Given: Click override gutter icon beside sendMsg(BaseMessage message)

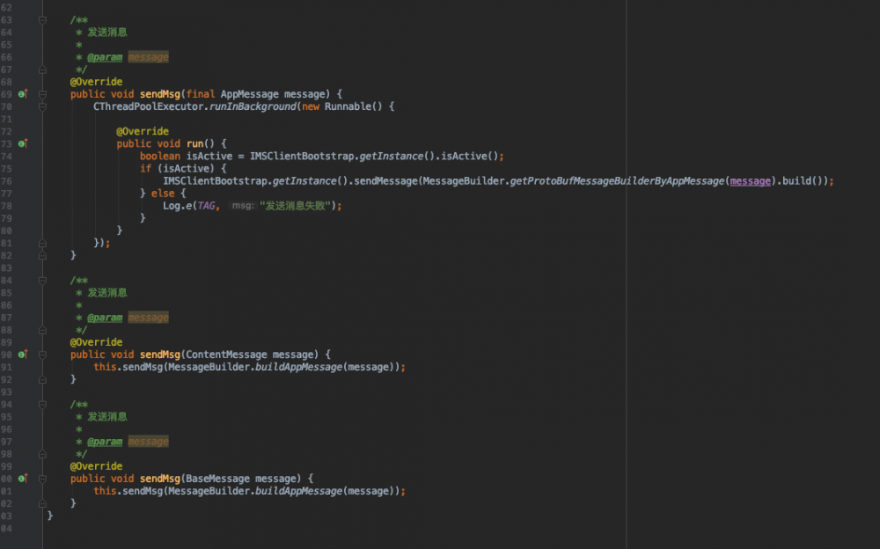Looking at the screenshot, I should 23,479.
